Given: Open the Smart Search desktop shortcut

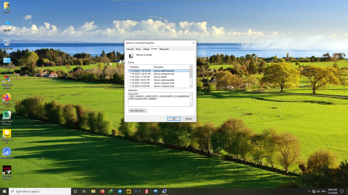Looking at the screenshot, I should [7, 153].
